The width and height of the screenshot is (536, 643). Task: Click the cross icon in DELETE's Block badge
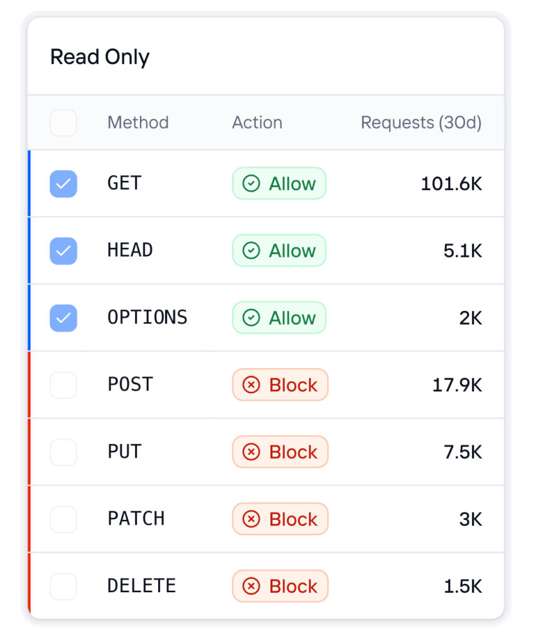pos(252,586)
